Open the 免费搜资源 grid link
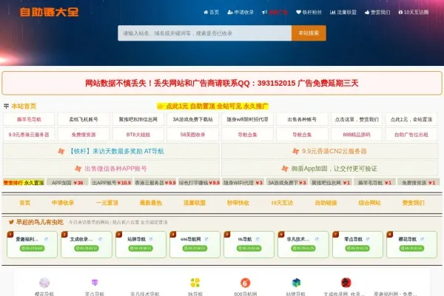Screen dimensions: 444x296 84,135
